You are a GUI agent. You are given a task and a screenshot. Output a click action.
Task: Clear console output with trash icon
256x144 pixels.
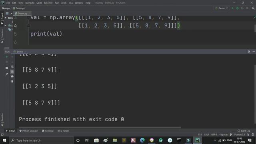[x=12, y=81]
